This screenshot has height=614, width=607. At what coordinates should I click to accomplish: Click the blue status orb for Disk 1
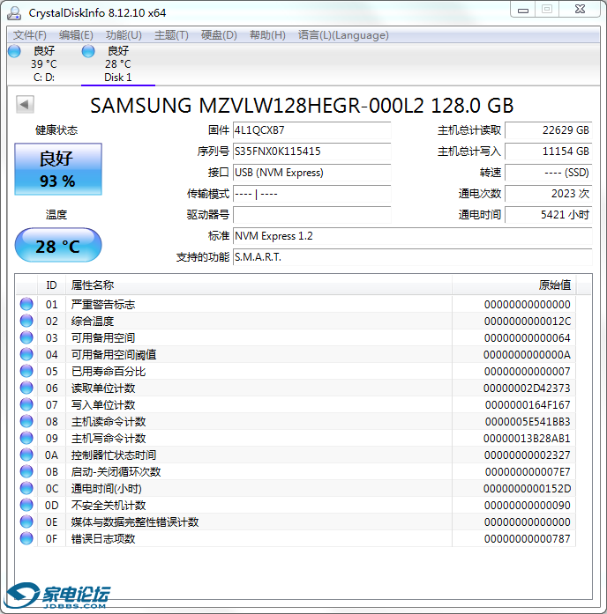[x=88, y=51]
